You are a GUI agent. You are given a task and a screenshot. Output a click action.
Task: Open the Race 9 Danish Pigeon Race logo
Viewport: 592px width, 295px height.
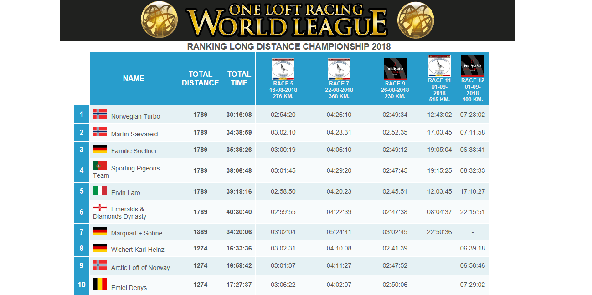395,69
